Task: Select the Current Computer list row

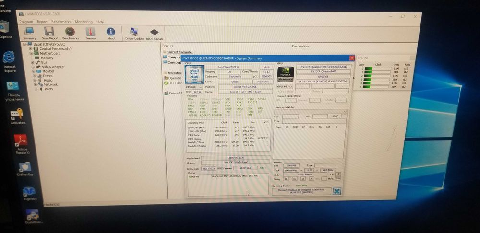Action: pyautogui.click(x=180, y=52)
